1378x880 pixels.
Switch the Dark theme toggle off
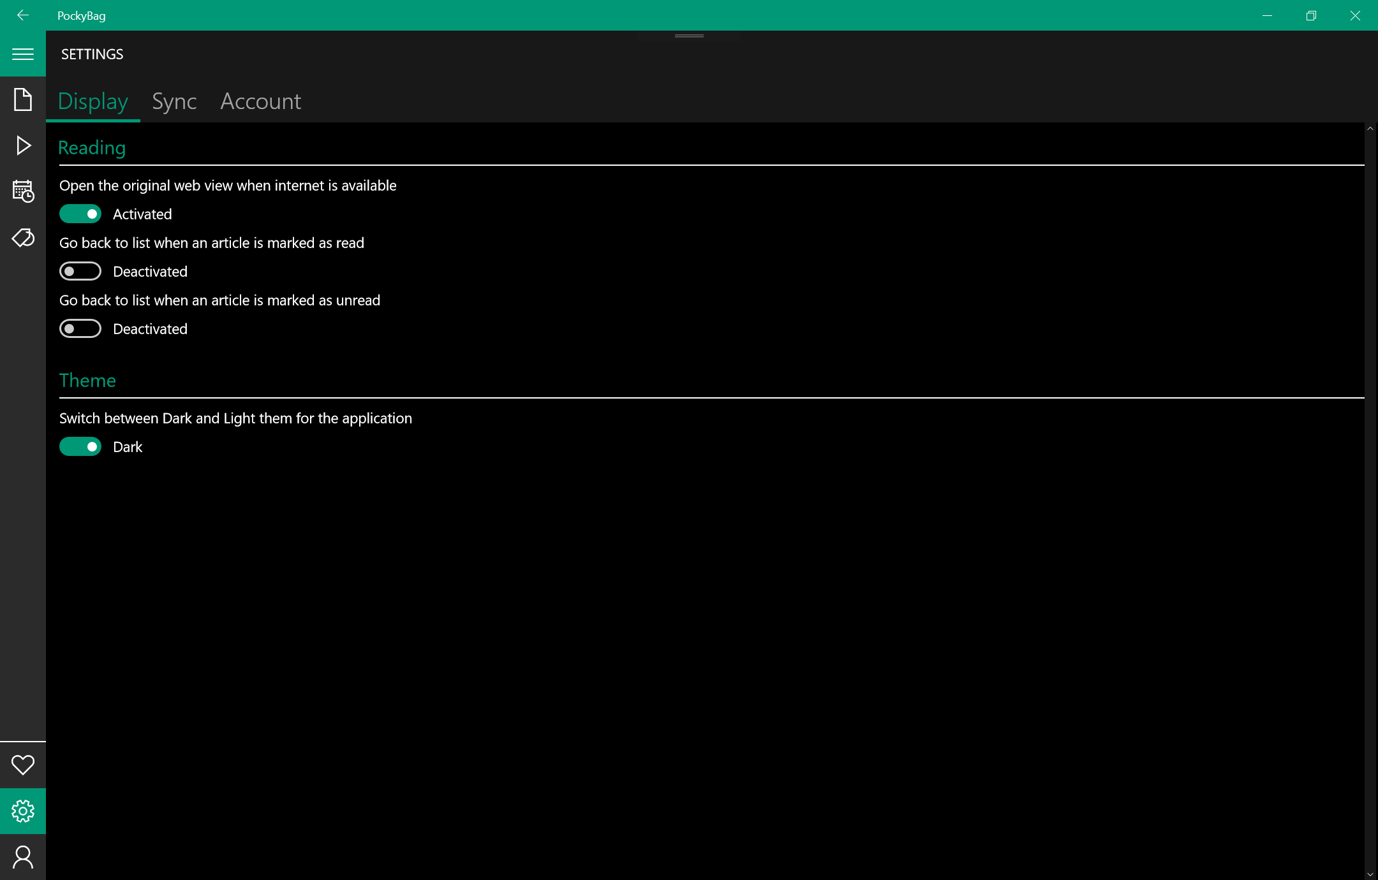[x=80, y=447]
